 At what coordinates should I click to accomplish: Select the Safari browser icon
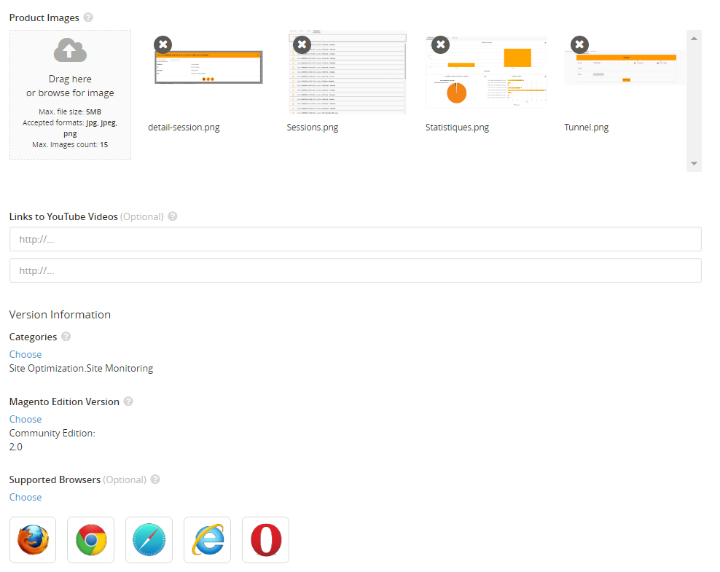coord(149,540)
